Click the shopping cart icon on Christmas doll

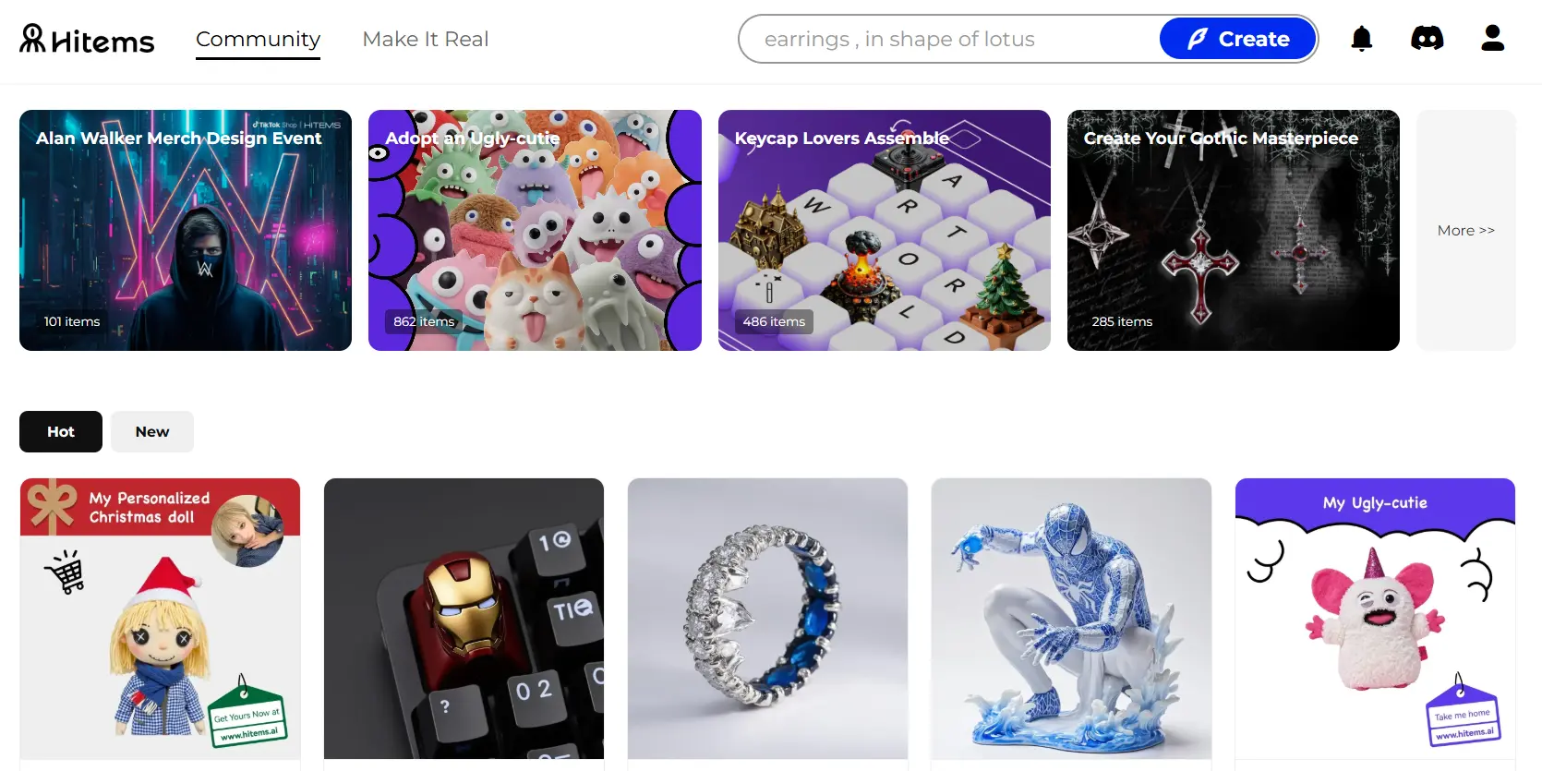(65, 572)
